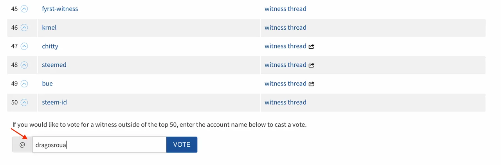Focus the witness account name input field

click(99, 144)
